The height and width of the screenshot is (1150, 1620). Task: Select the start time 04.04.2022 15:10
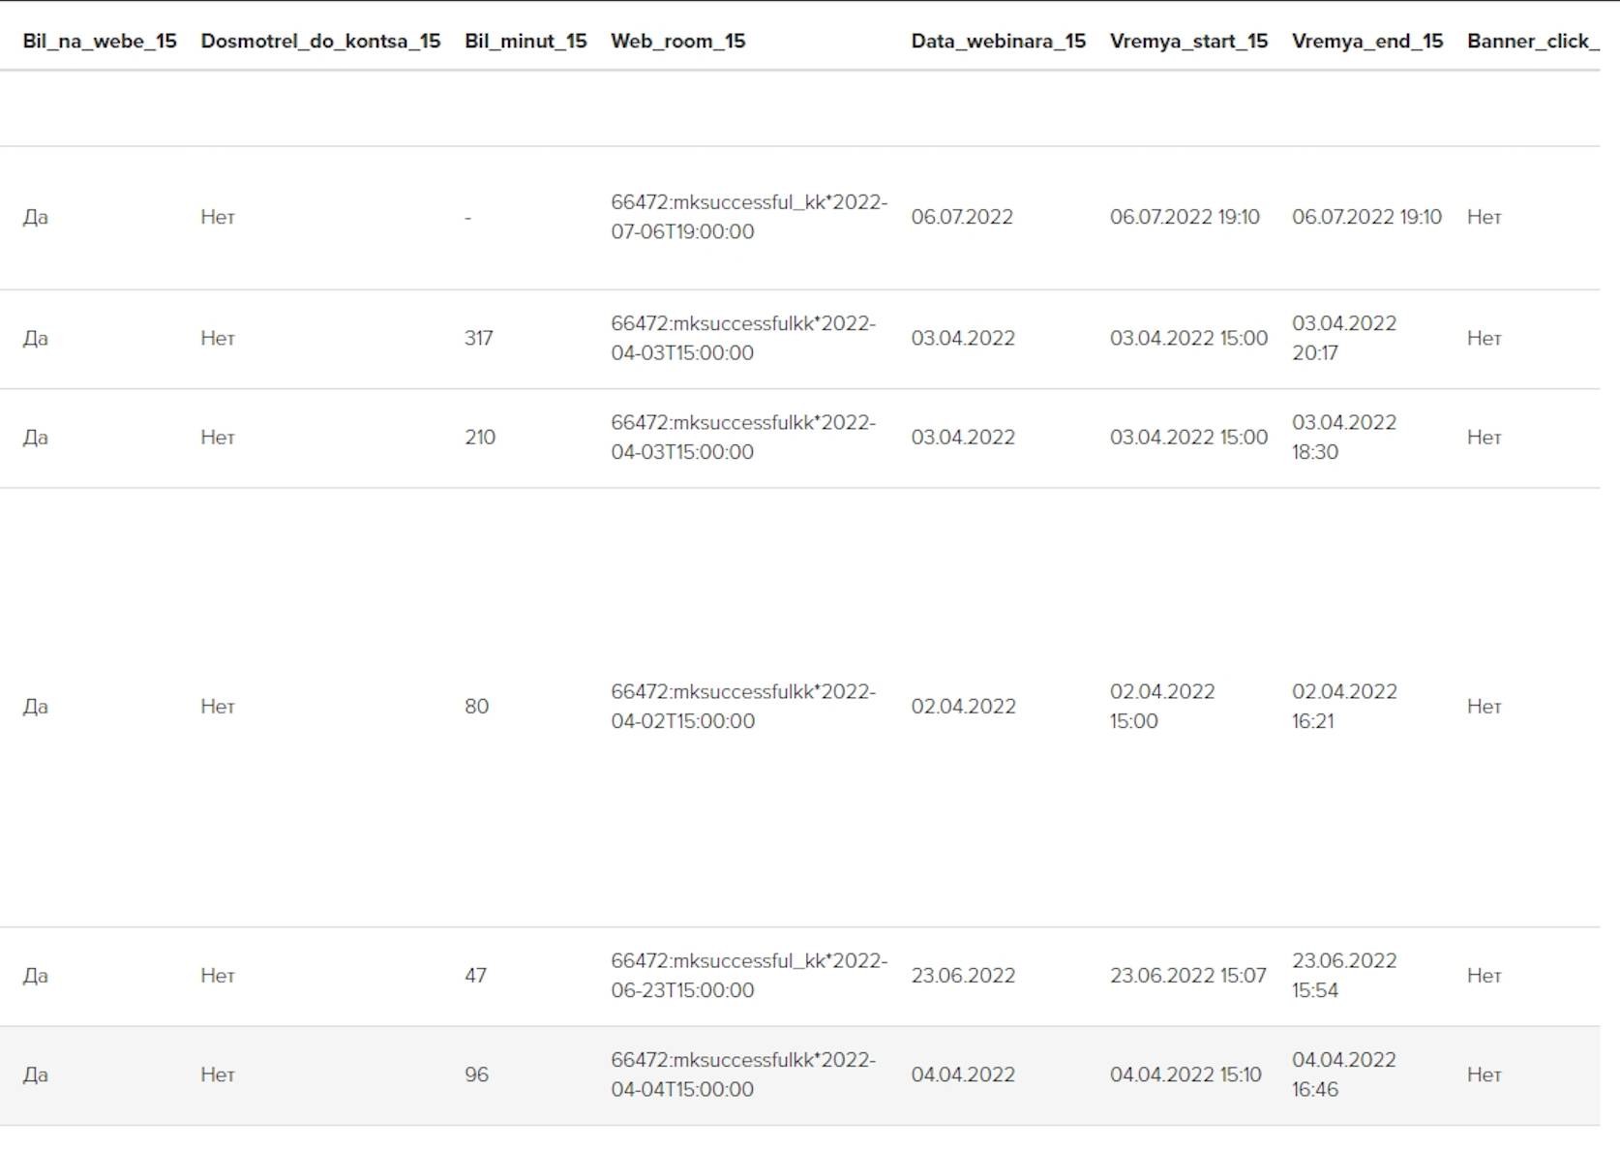point(1185,1074)
